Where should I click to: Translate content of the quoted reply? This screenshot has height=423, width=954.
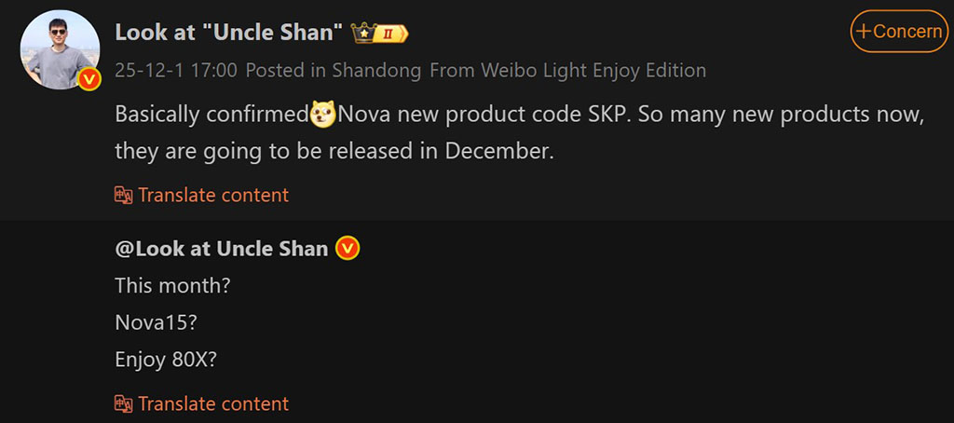pos(213,403)
